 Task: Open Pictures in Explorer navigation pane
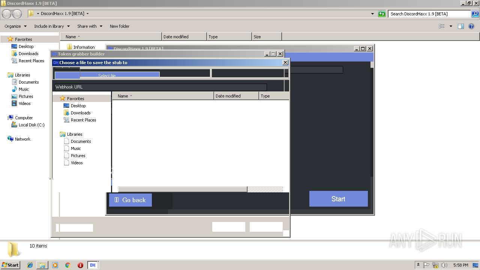point(26,96)
